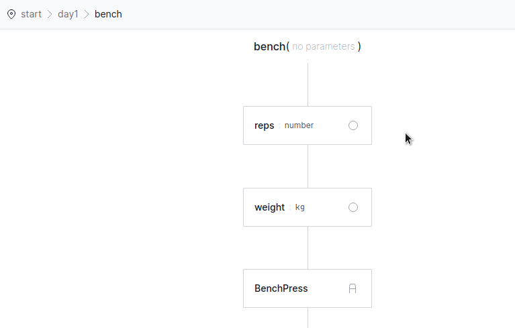Click the bench function name heading
Image resolution: width=515 pixels, height=328 pixels.
point(269,46)
